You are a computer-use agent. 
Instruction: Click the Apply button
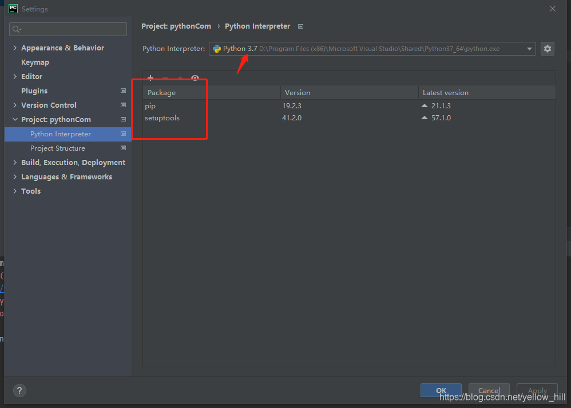pyautogui.click(x=537, y=390)
